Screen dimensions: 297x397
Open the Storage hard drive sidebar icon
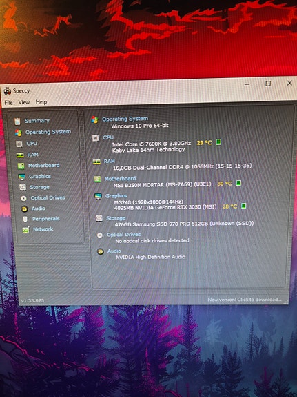(23, 188)
